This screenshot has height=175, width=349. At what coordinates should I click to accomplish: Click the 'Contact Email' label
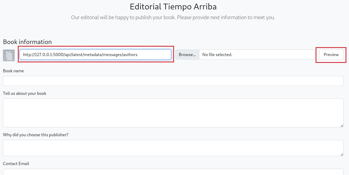pos(16,164)
